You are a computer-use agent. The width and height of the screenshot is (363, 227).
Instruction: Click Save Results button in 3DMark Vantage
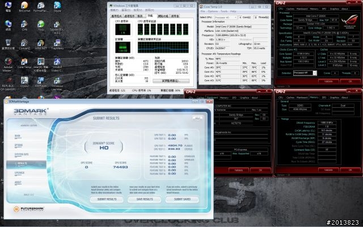pos(145,199)
